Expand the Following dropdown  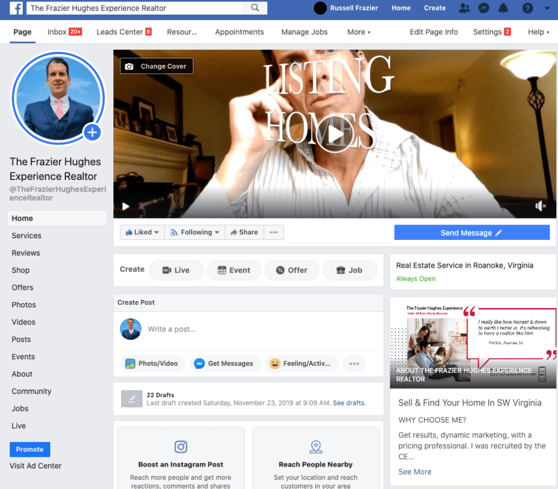tap(195, 232)
